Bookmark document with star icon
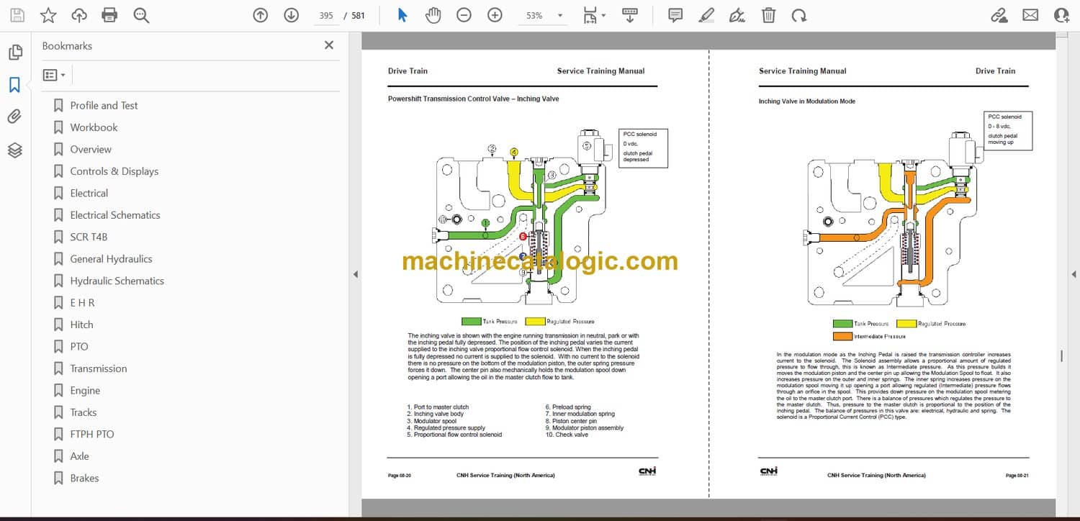1080x521 pixels. 48,15
